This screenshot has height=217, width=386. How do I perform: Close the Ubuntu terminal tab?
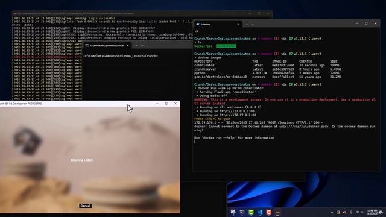[238, 24]
